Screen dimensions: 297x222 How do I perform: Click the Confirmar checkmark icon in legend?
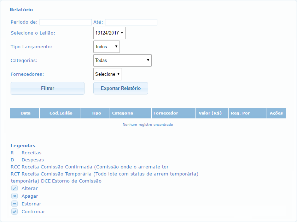[14, 212]
